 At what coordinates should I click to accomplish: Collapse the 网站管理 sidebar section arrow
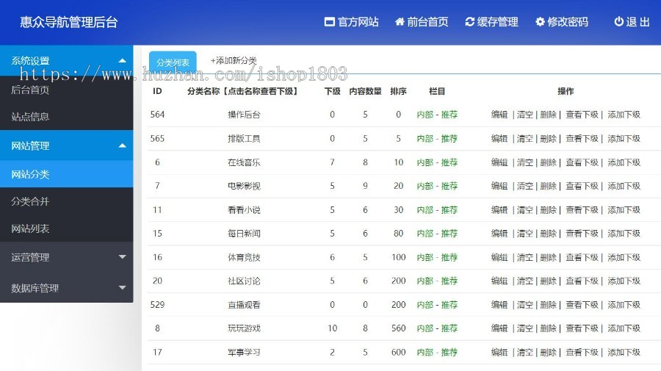(x=122, y=145)
